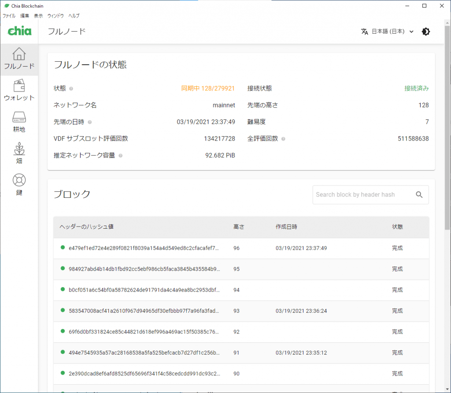Click the search magnifier icon
This screenshot has height=393, width=451.
(419, 195)
